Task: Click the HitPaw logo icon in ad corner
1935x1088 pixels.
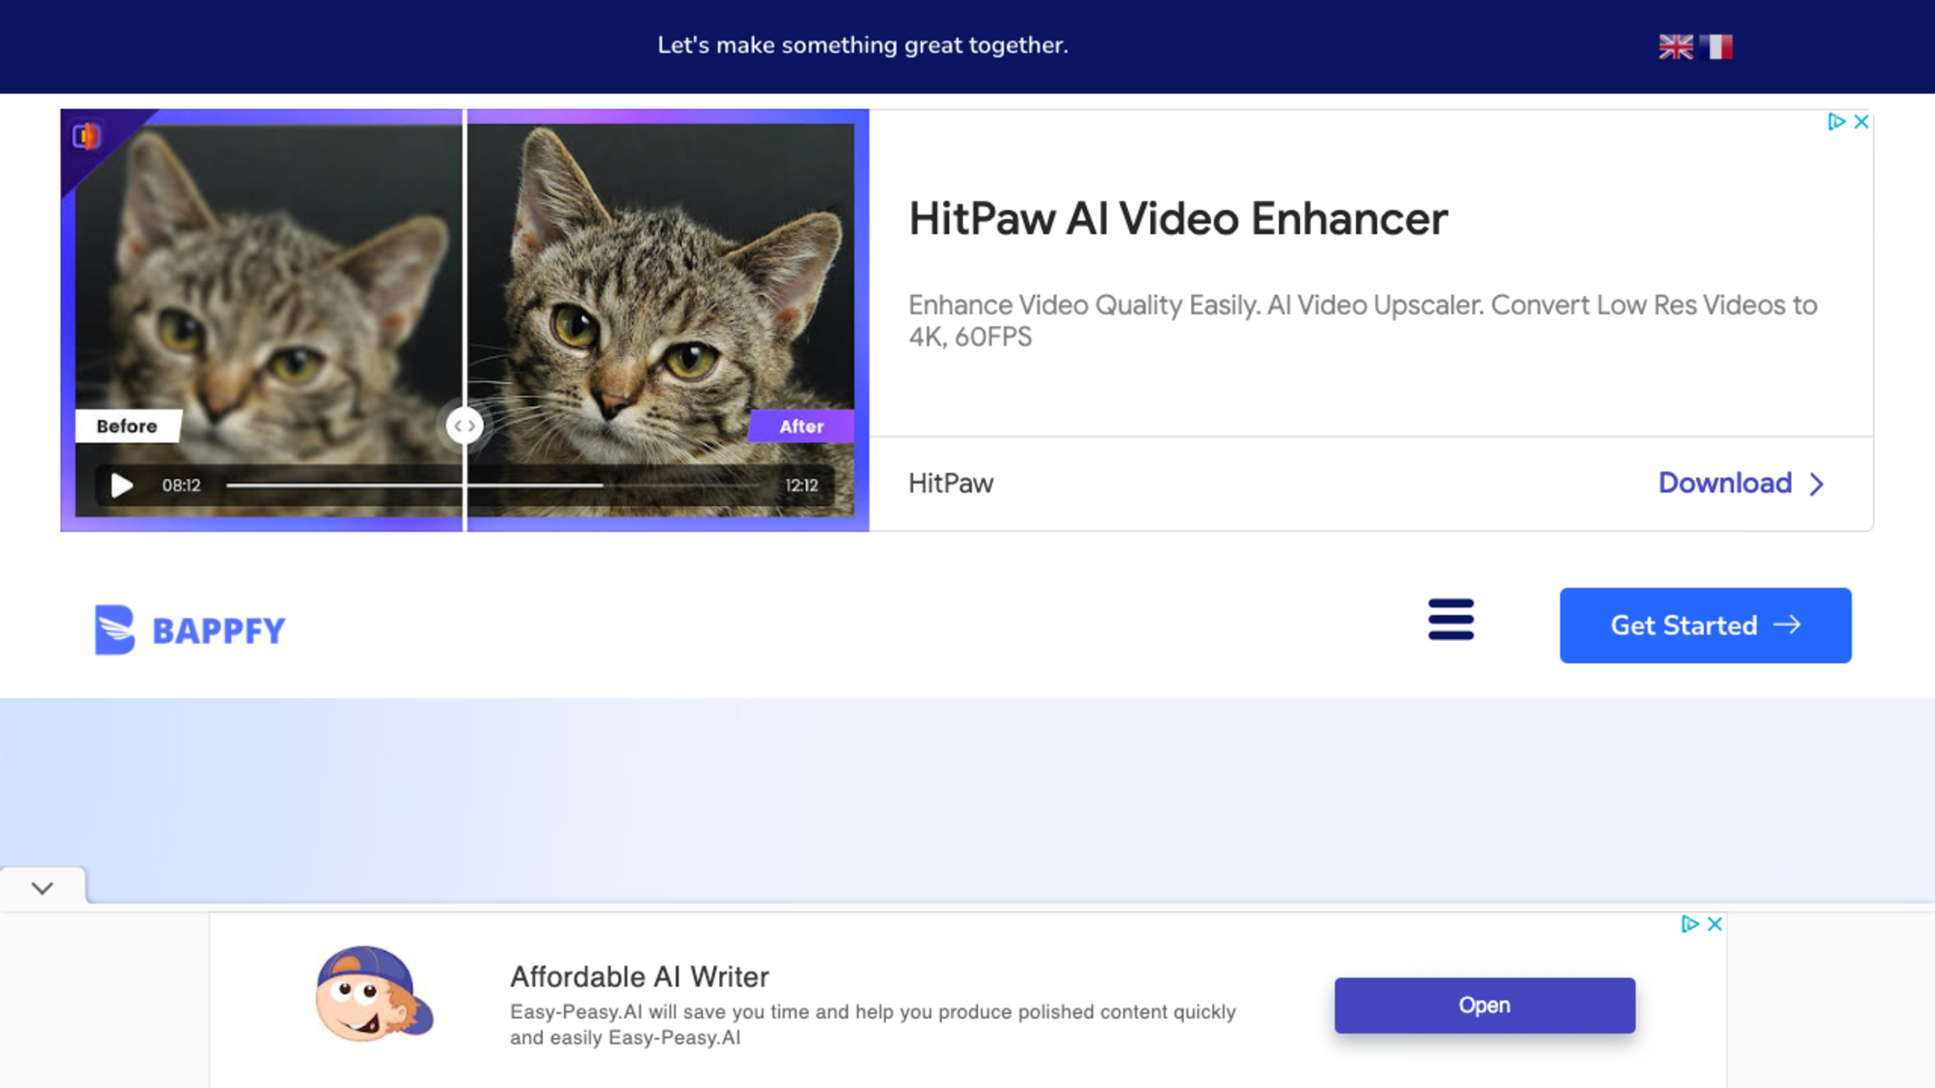Action: tap(86, 136)
